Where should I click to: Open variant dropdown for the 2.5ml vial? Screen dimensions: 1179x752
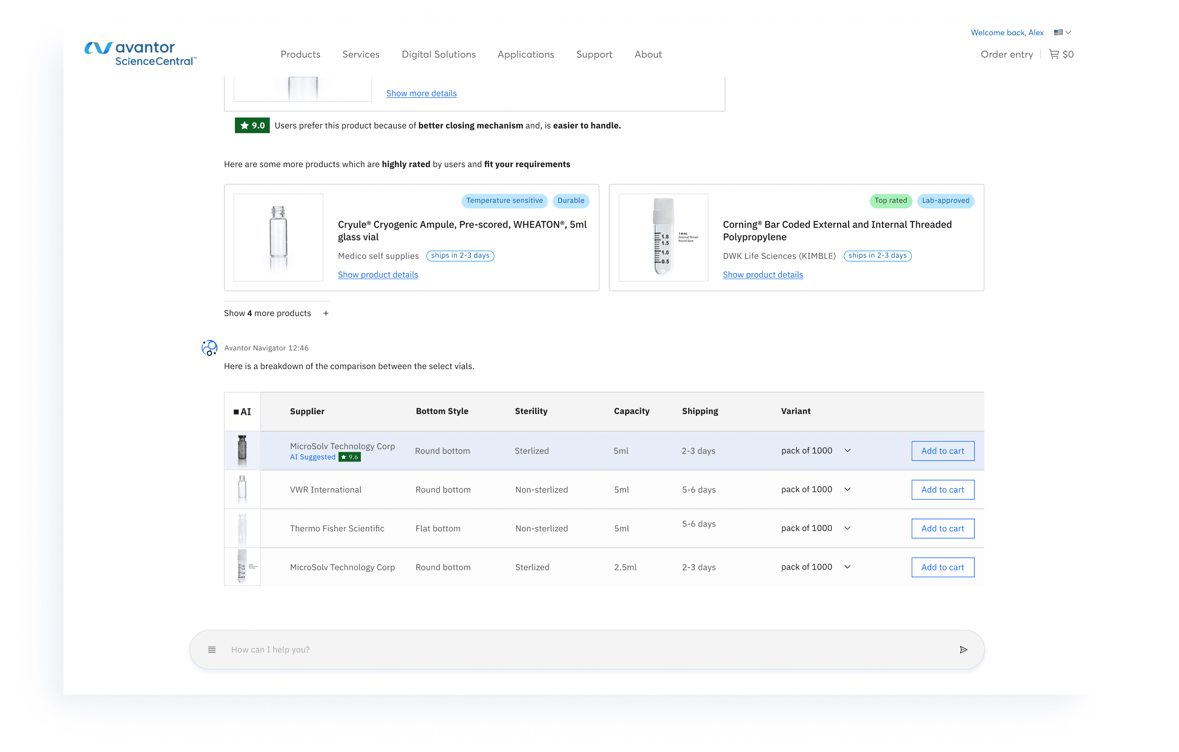coord(848,567)
